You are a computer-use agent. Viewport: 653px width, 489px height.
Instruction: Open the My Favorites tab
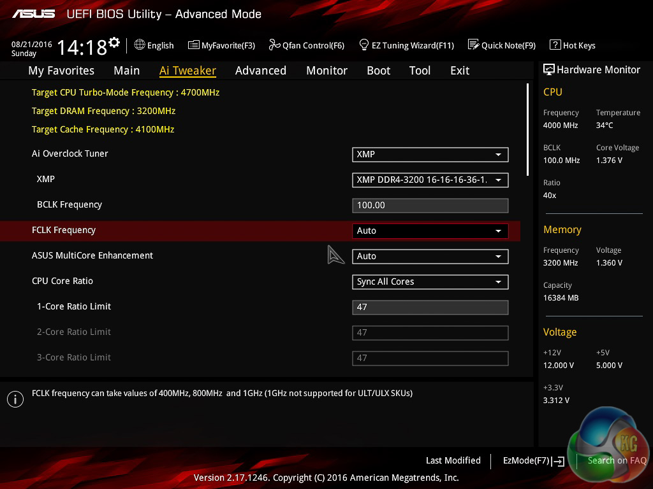click(x=61, y=71)
